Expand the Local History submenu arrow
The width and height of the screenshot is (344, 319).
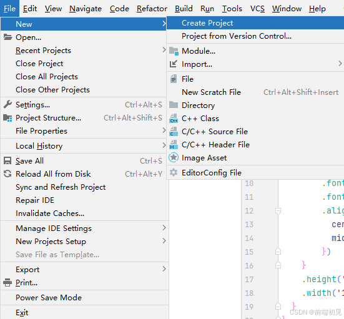164,145
